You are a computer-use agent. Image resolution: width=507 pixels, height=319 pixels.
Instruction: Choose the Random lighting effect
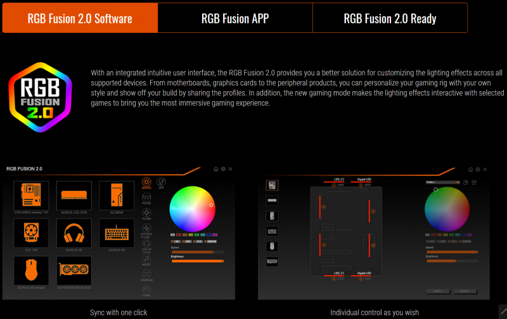pyautogui.click(x=146, y=275)
